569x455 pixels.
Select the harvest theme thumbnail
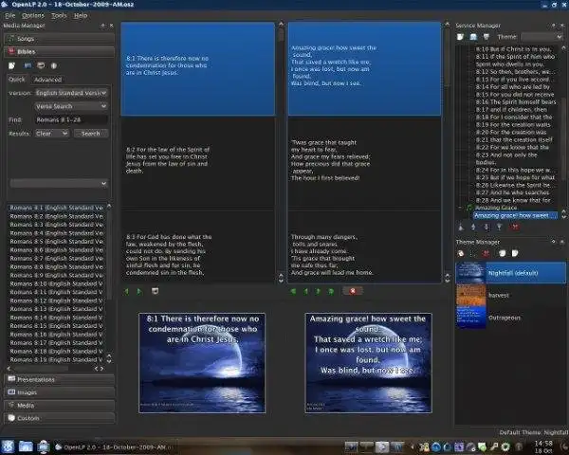471,293
